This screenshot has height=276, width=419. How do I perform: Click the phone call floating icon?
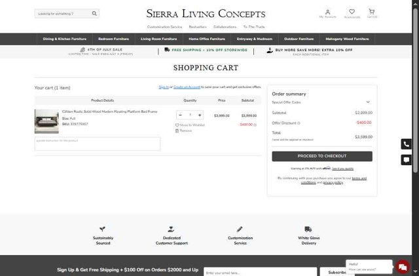pos(406,144)
